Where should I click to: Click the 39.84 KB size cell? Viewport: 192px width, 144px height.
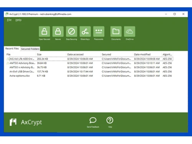click(42, 63)
